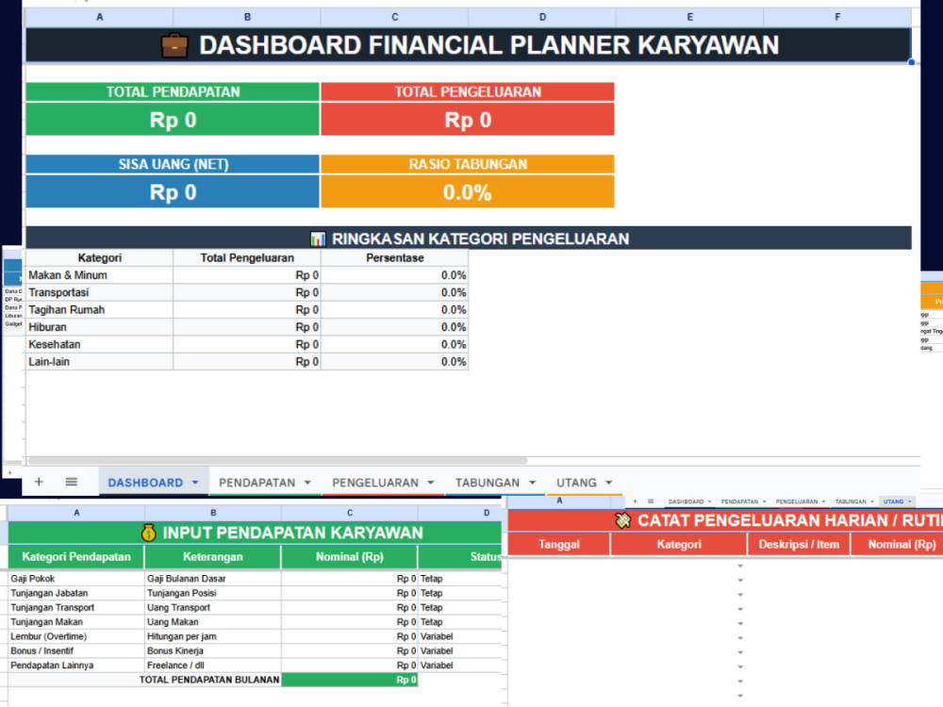The height and width of the screenshot is (707, 943).
Task: Click the green Total Pendapatan Rp 0 value
Action: (173, 120)
